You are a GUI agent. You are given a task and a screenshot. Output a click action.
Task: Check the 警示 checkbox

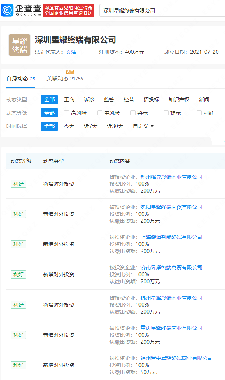pyautogui.click(x=133, y=113)
